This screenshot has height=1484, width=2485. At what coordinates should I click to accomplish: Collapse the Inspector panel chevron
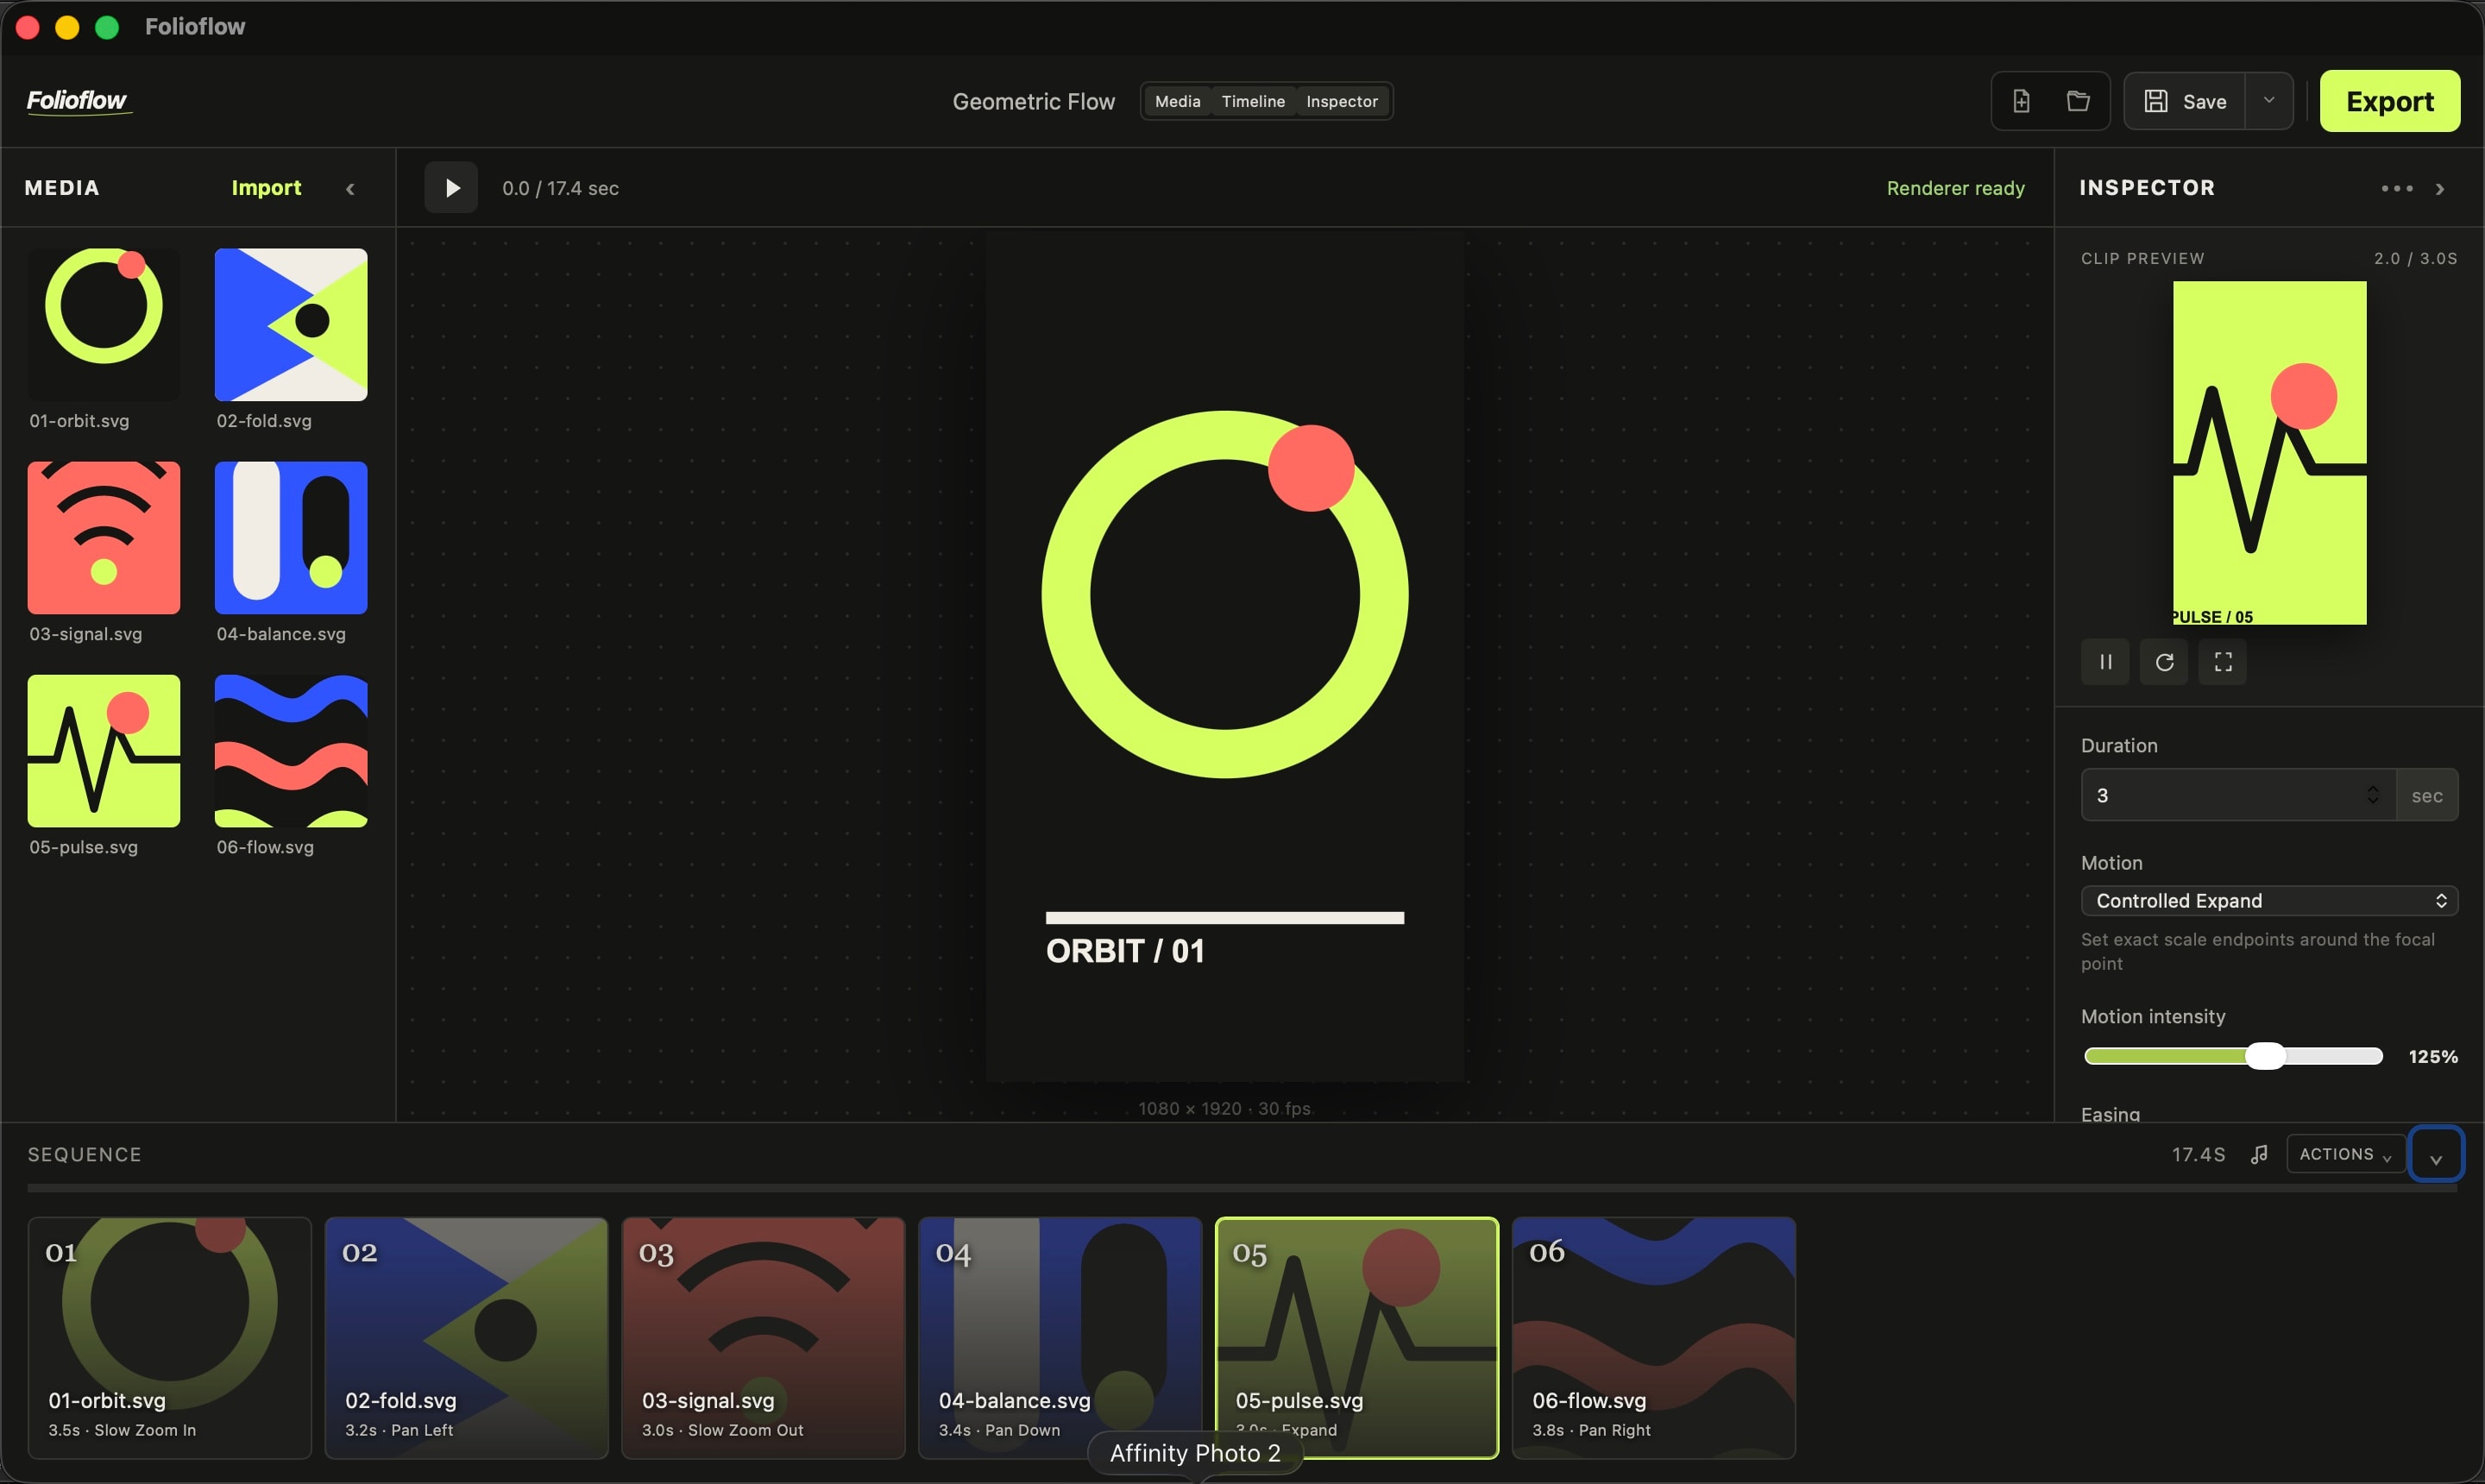click(2440, 189)
